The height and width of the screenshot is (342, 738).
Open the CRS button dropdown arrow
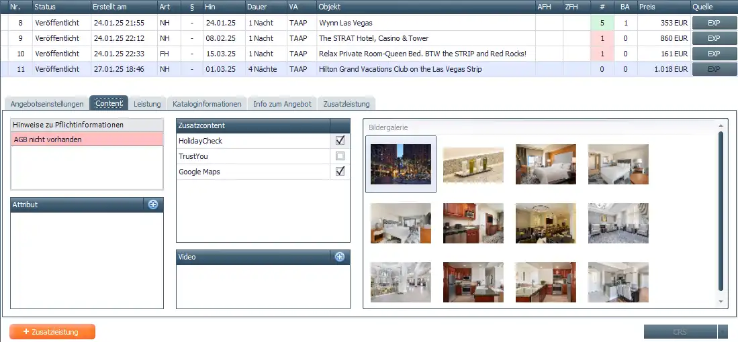pos(723,332)
